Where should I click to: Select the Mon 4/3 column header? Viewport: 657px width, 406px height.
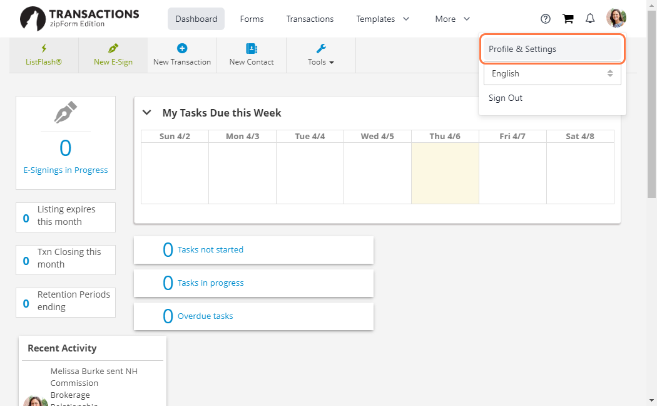tap(242, 137)
